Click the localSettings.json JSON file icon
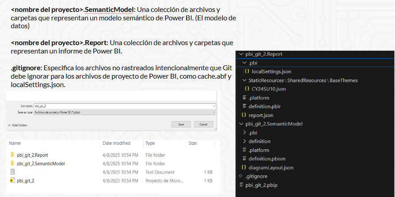Viewport: 395px width, 197px height. pos(247,72)
